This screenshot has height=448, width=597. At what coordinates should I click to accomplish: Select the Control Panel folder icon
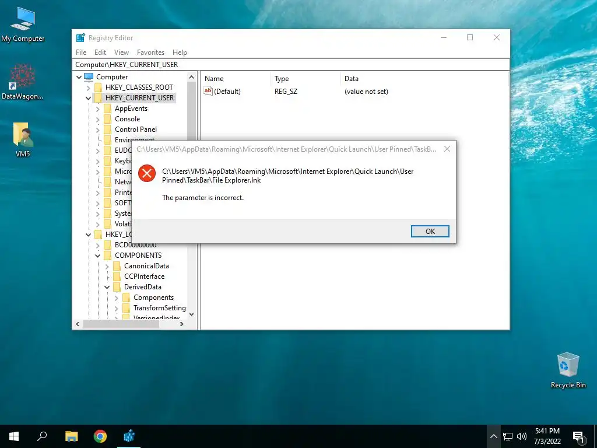[108, 129]
